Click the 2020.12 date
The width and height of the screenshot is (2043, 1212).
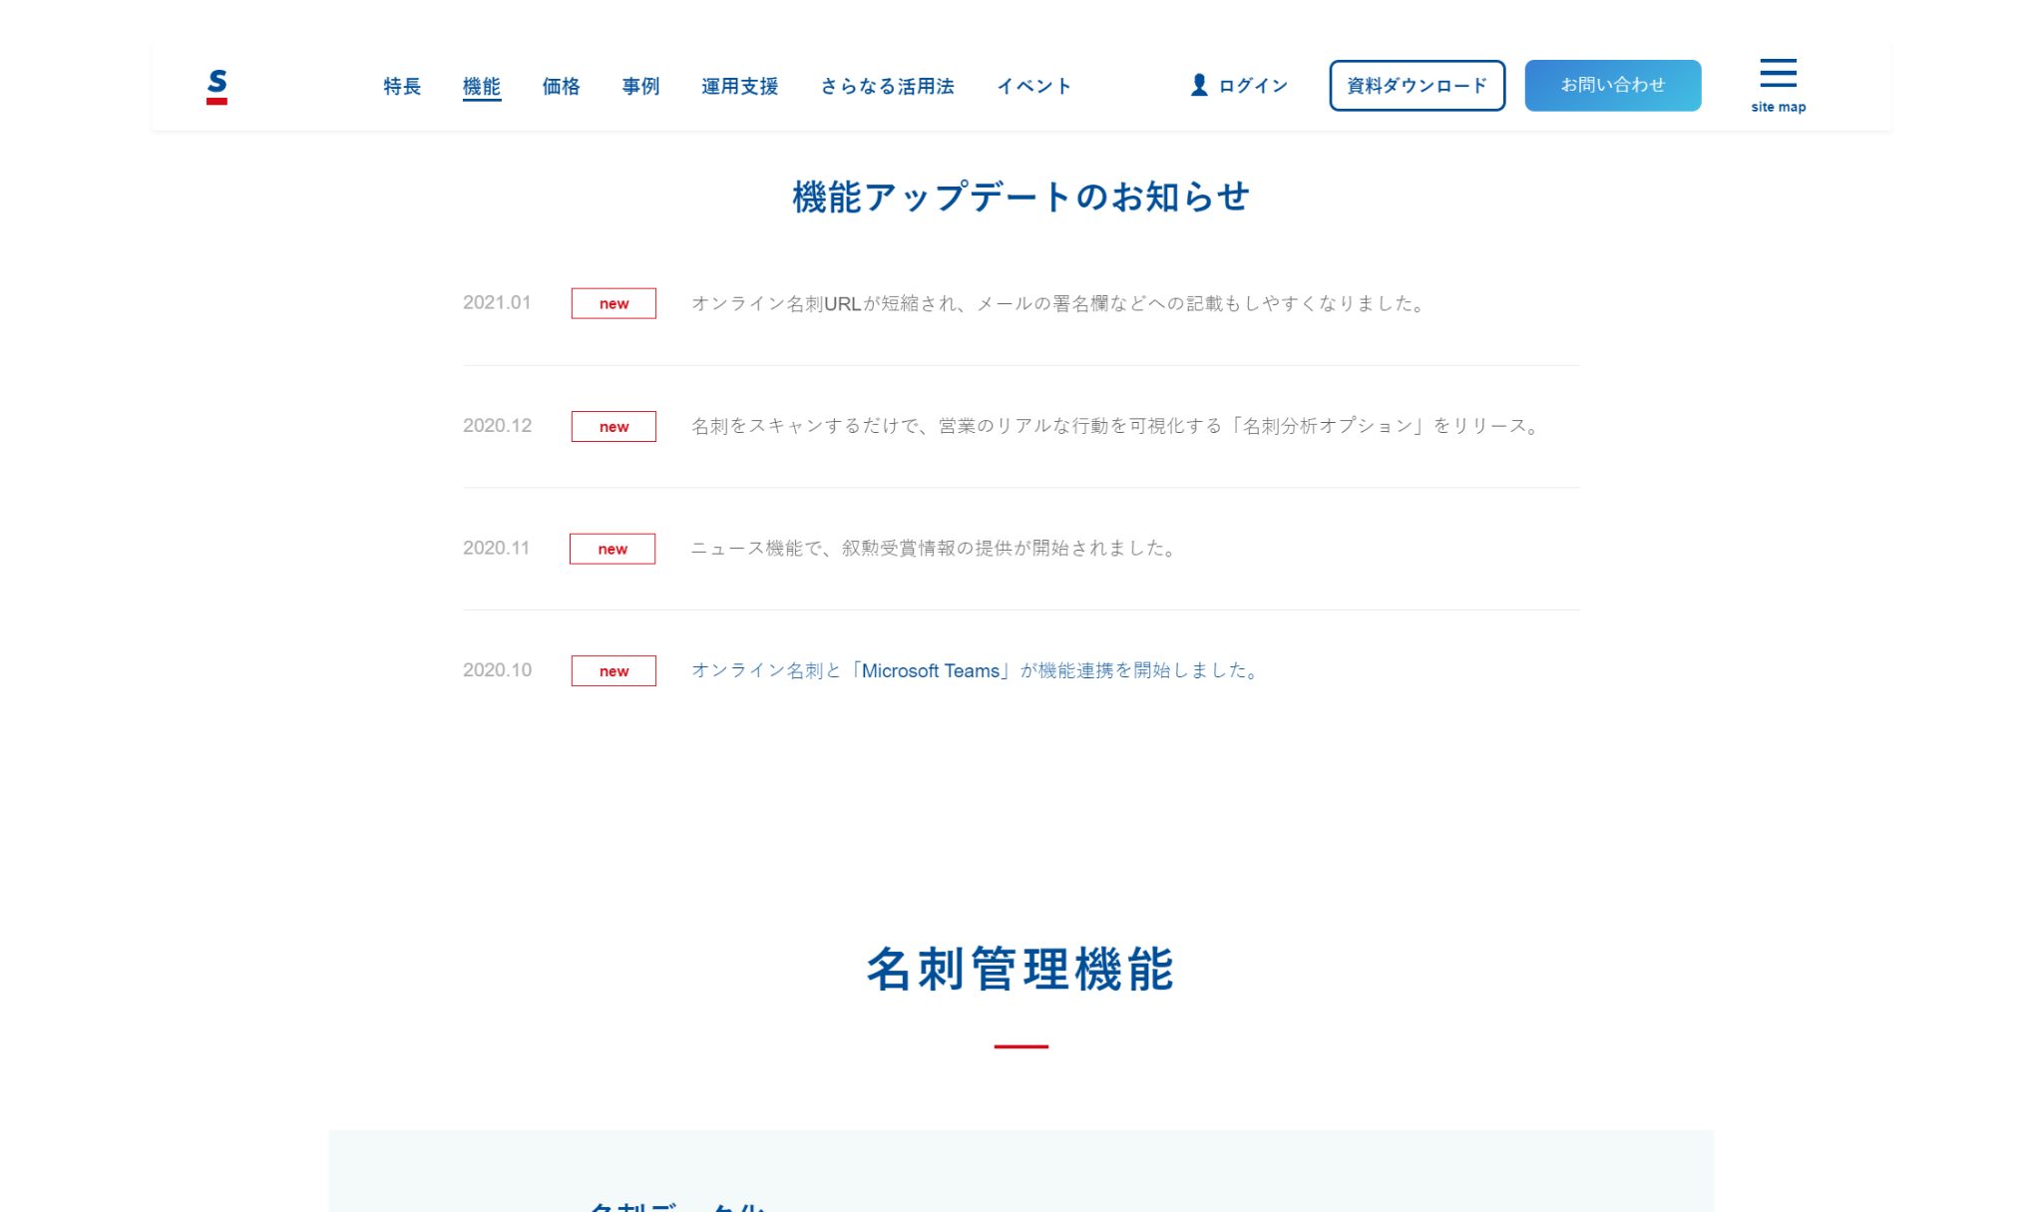tap(497, 425)
